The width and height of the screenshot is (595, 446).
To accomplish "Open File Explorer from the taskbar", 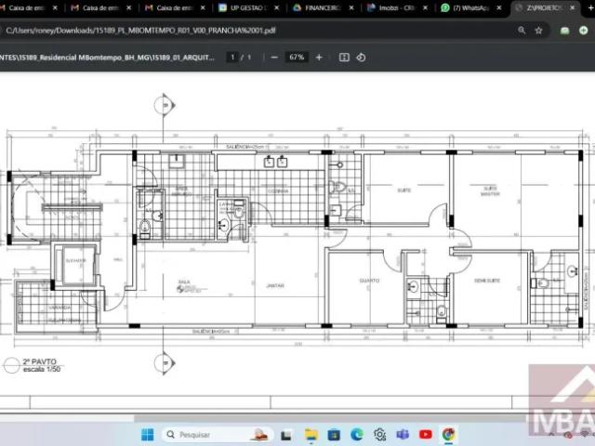I will tap(311, 435).
